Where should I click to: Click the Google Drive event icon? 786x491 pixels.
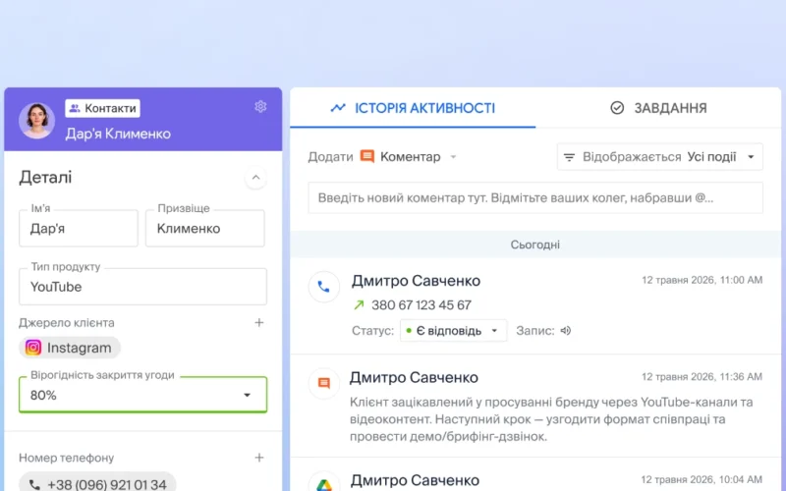(324, 483)
